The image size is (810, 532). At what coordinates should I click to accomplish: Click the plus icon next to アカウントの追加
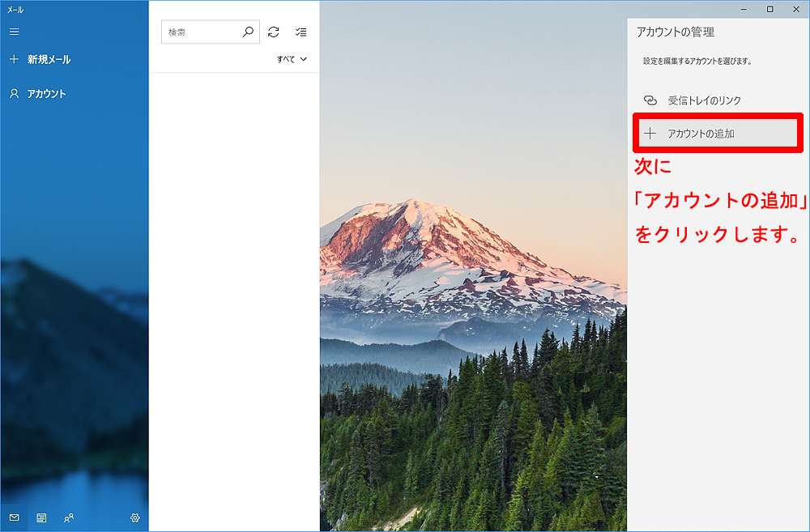pyautogui.click(x=650, y=134)
